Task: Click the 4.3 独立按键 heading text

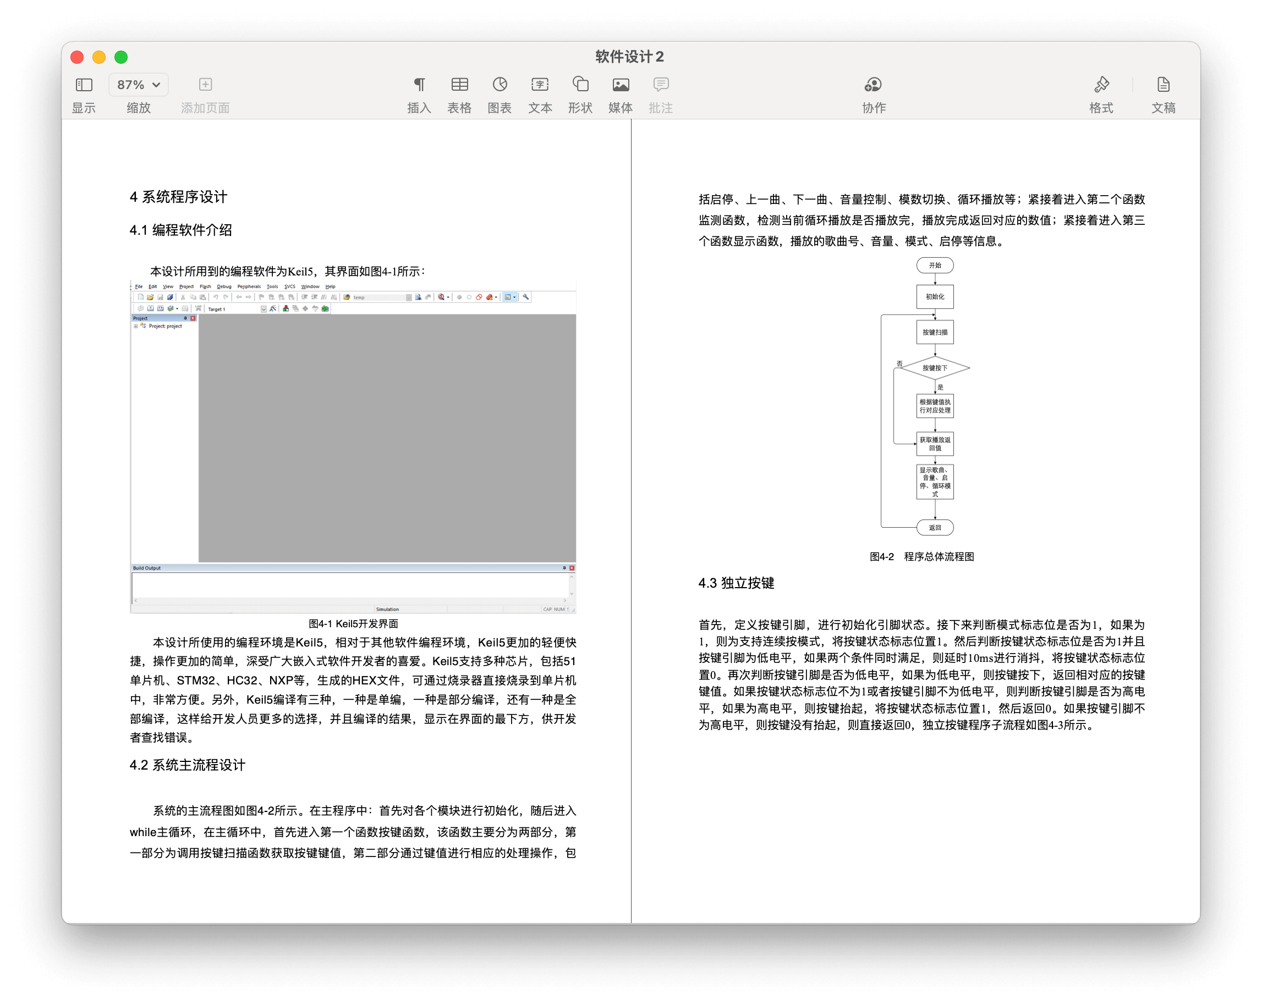Action: coord(736,583)
